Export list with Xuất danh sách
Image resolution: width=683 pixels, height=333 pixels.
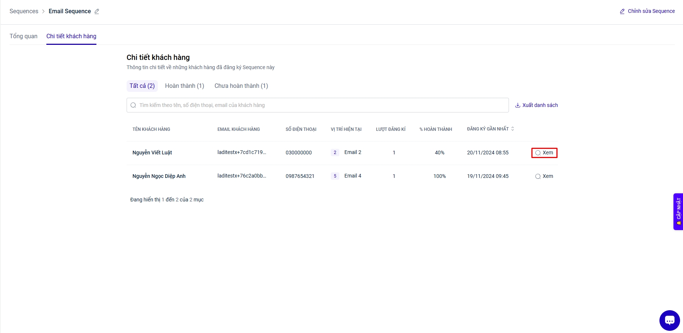pos(536,105)
